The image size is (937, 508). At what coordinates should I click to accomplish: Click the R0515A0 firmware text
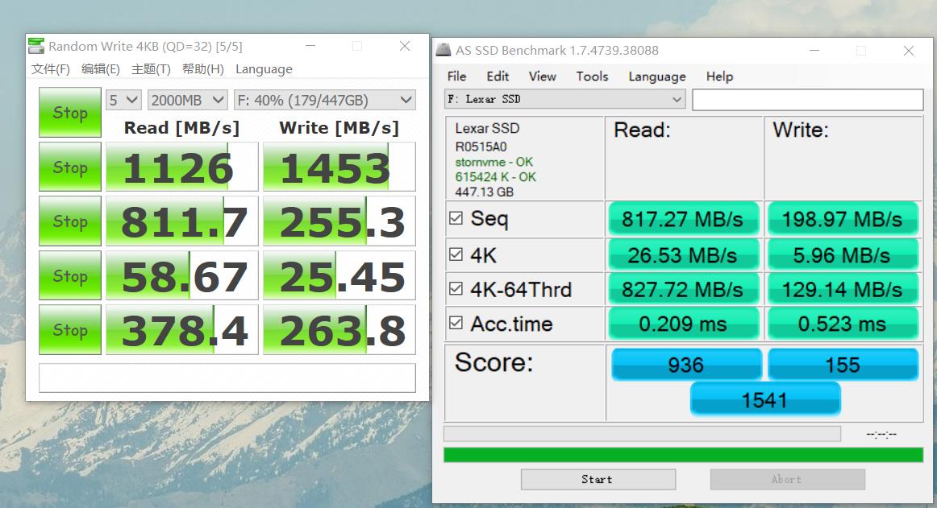point(481,147)
